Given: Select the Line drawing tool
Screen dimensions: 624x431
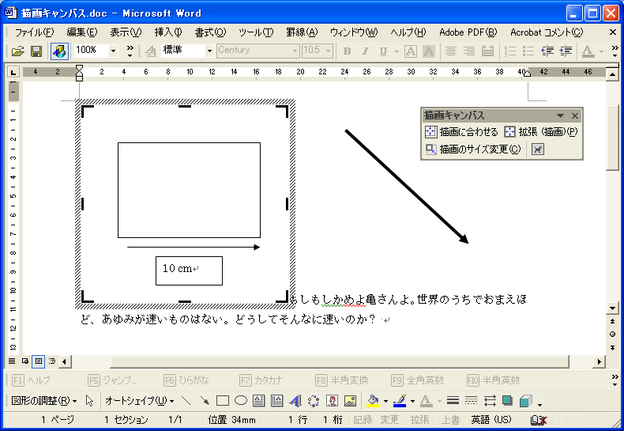Looking at the screenshot, I should pyautogui.click(x=186, y=401).
